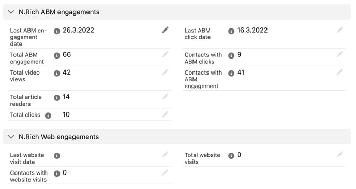Screen dimensions: 356x189
Task: Collapse the N.Rich ABM engagements section
Action: coord(11,12)
